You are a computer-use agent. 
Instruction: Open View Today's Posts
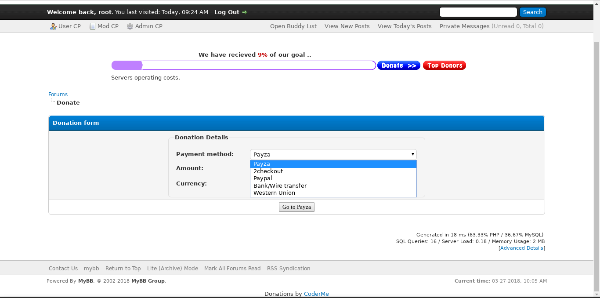point(405,26)
